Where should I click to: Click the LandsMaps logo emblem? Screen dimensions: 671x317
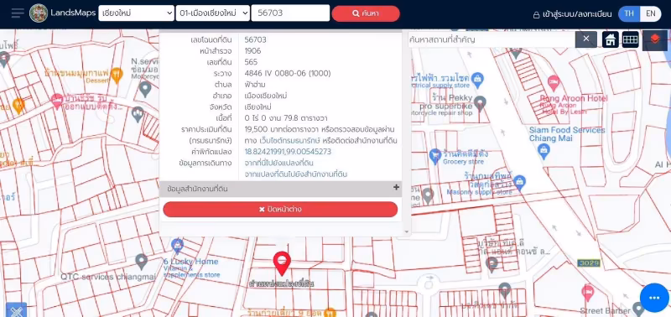coord(39,13)
